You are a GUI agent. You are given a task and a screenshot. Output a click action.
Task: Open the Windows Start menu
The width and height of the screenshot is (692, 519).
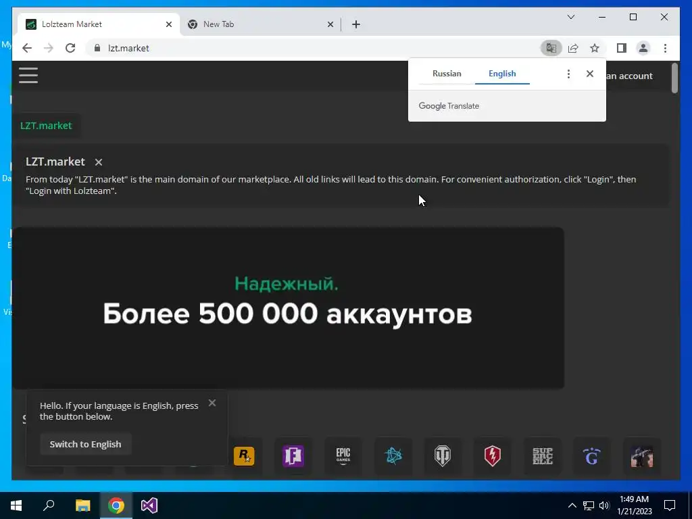coord(16,505)
